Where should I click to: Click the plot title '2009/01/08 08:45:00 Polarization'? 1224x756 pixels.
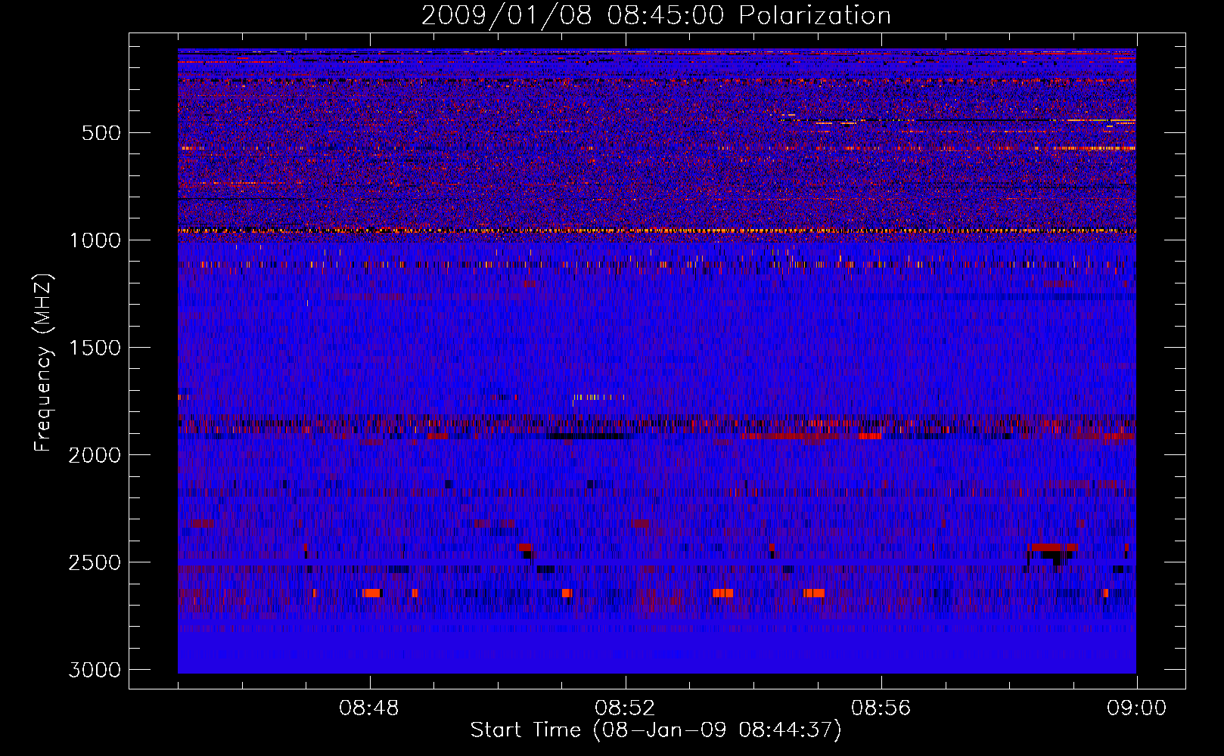[x=656, y=16]
